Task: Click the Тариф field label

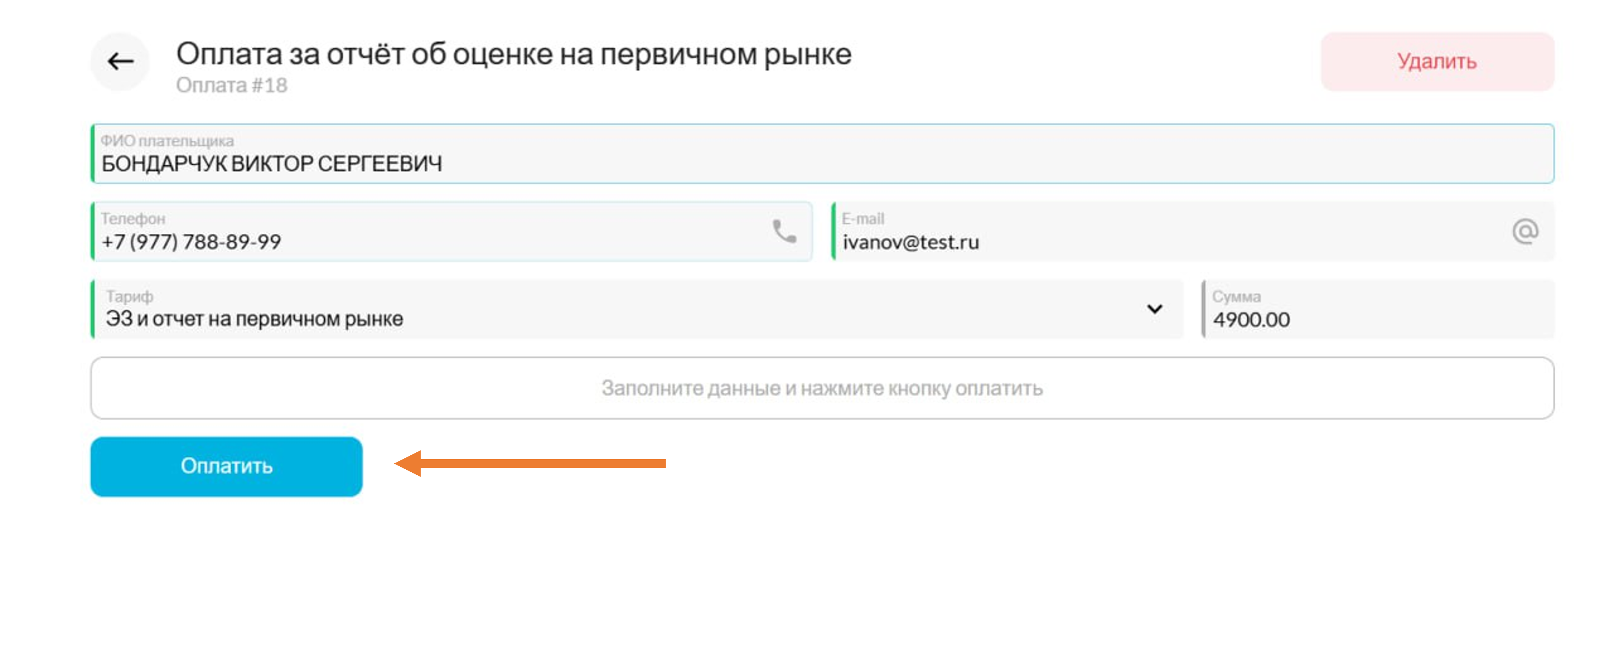Action: [x=129, y=296]
